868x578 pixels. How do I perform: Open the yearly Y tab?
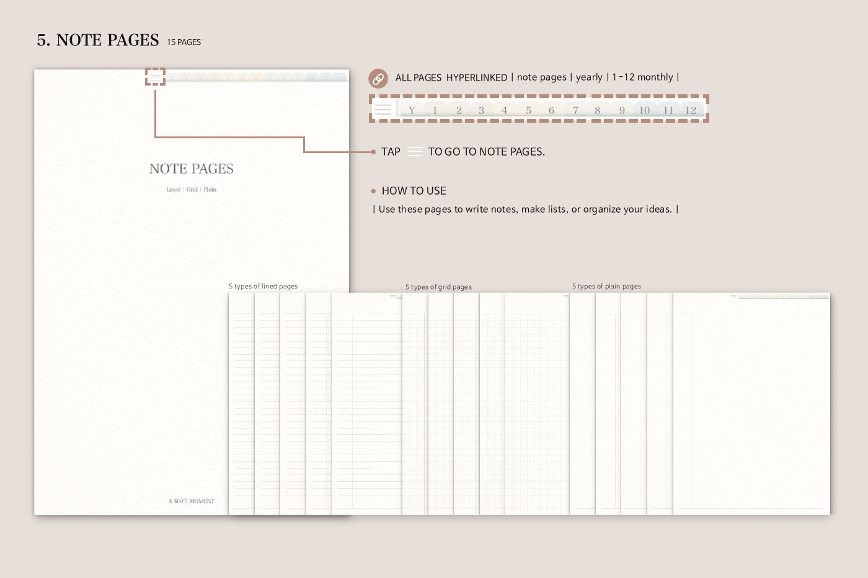click(x=412, y=110)
